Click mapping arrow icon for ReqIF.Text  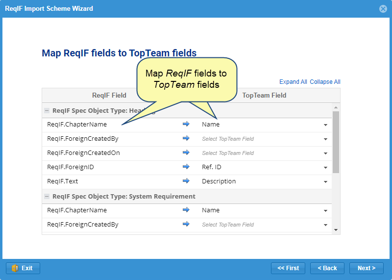186,181
